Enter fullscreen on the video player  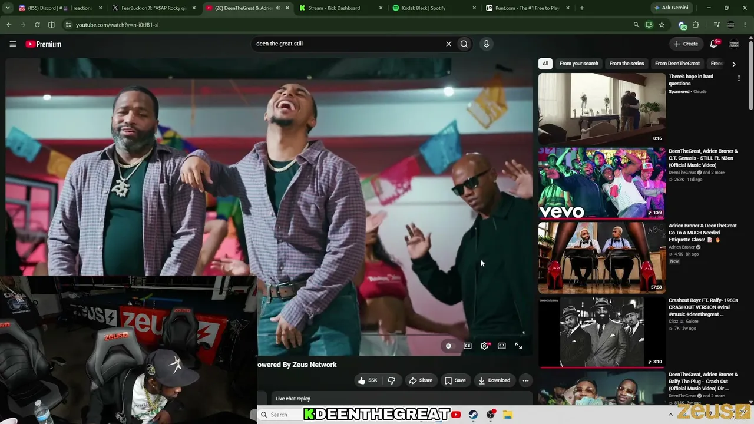pyautogui.click(x=518, y=346)
